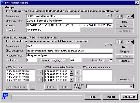
Task: Open Hilfe
Action: pos(93,97)
